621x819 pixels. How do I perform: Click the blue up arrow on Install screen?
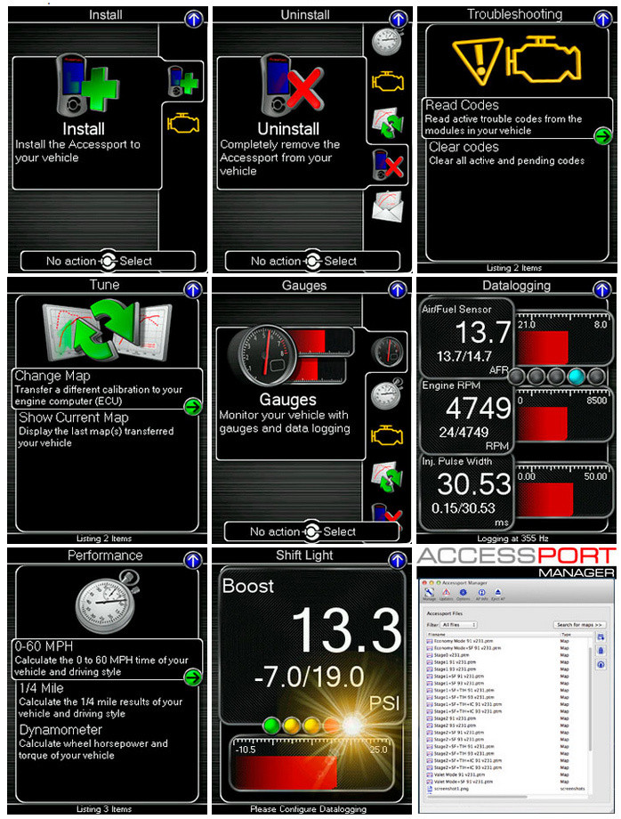pyautogui.click(x=193, y=20)
